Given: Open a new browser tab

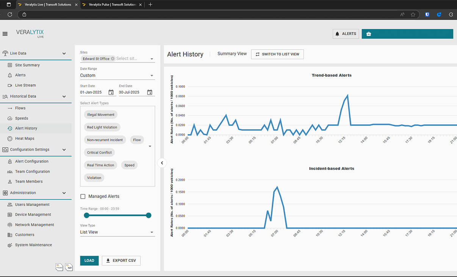Looking at the screenshot, I should [x=150, y=5].
